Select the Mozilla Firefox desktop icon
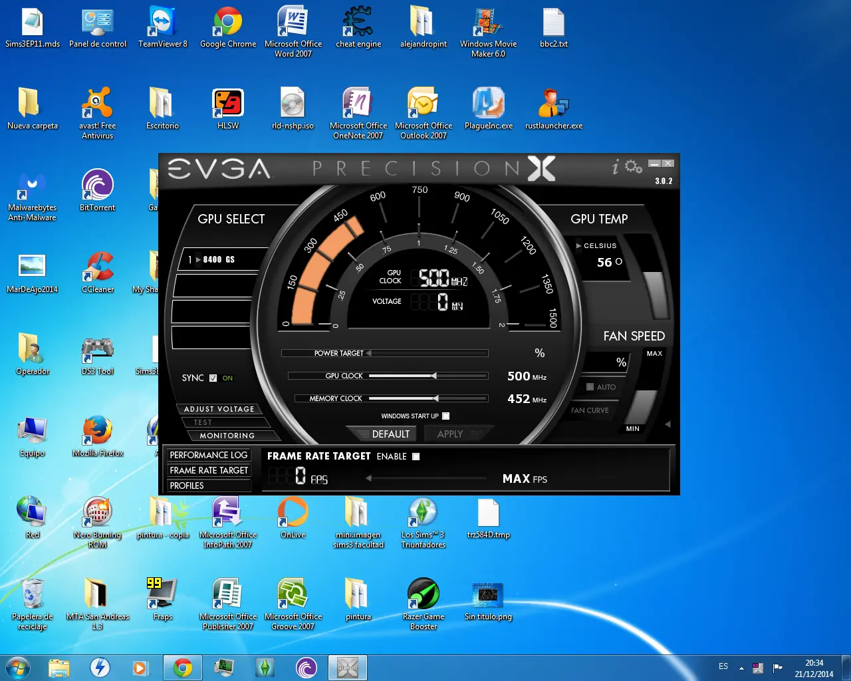This screenshot has width=851, height=681. (98, 436)
